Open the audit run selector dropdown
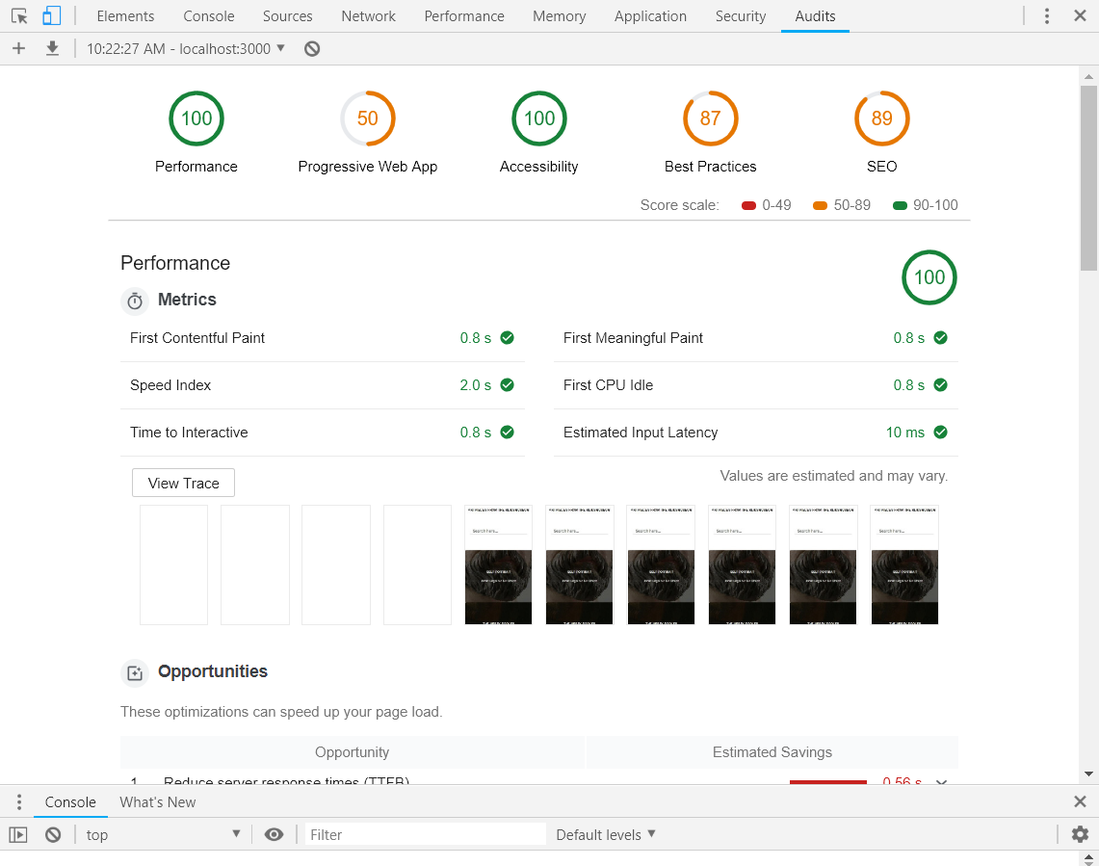Screen dimensions: 1099x866 [x=186, y=48]
